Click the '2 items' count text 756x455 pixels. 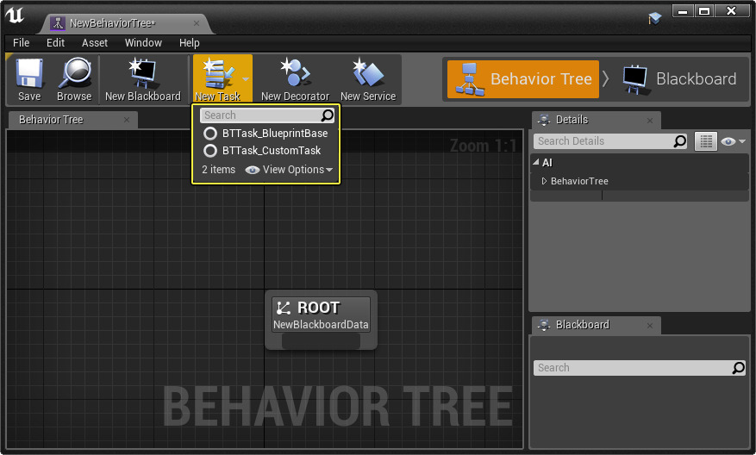tap(218, 170)
